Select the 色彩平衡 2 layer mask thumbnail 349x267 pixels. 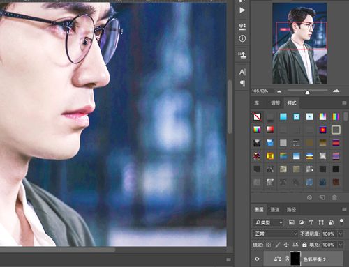(x=295, y=259)
